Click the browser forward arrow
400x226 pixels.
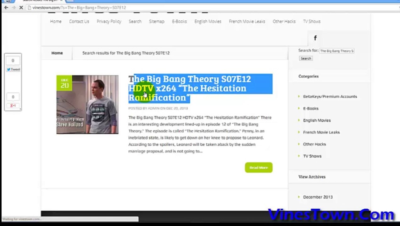point(14,8)
